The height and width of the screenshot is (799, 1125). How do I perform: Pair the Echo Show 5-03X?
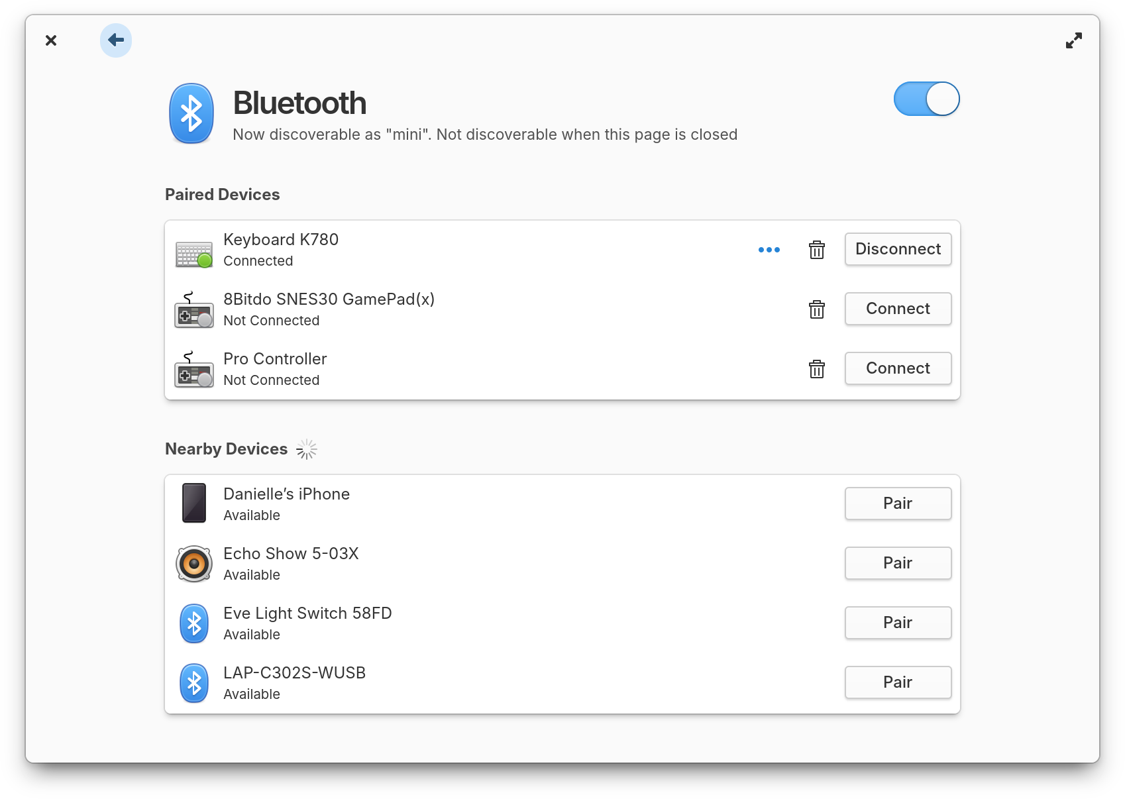pyautogui.click(x=898, y=563)
